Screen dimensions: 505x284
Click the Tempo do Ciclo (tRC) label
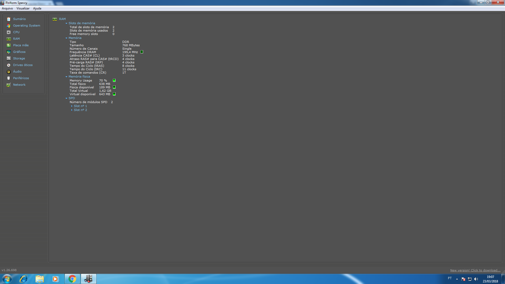[x=86, y=69]
